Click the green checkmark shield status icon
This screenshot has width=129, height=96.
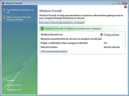[42, 28]
